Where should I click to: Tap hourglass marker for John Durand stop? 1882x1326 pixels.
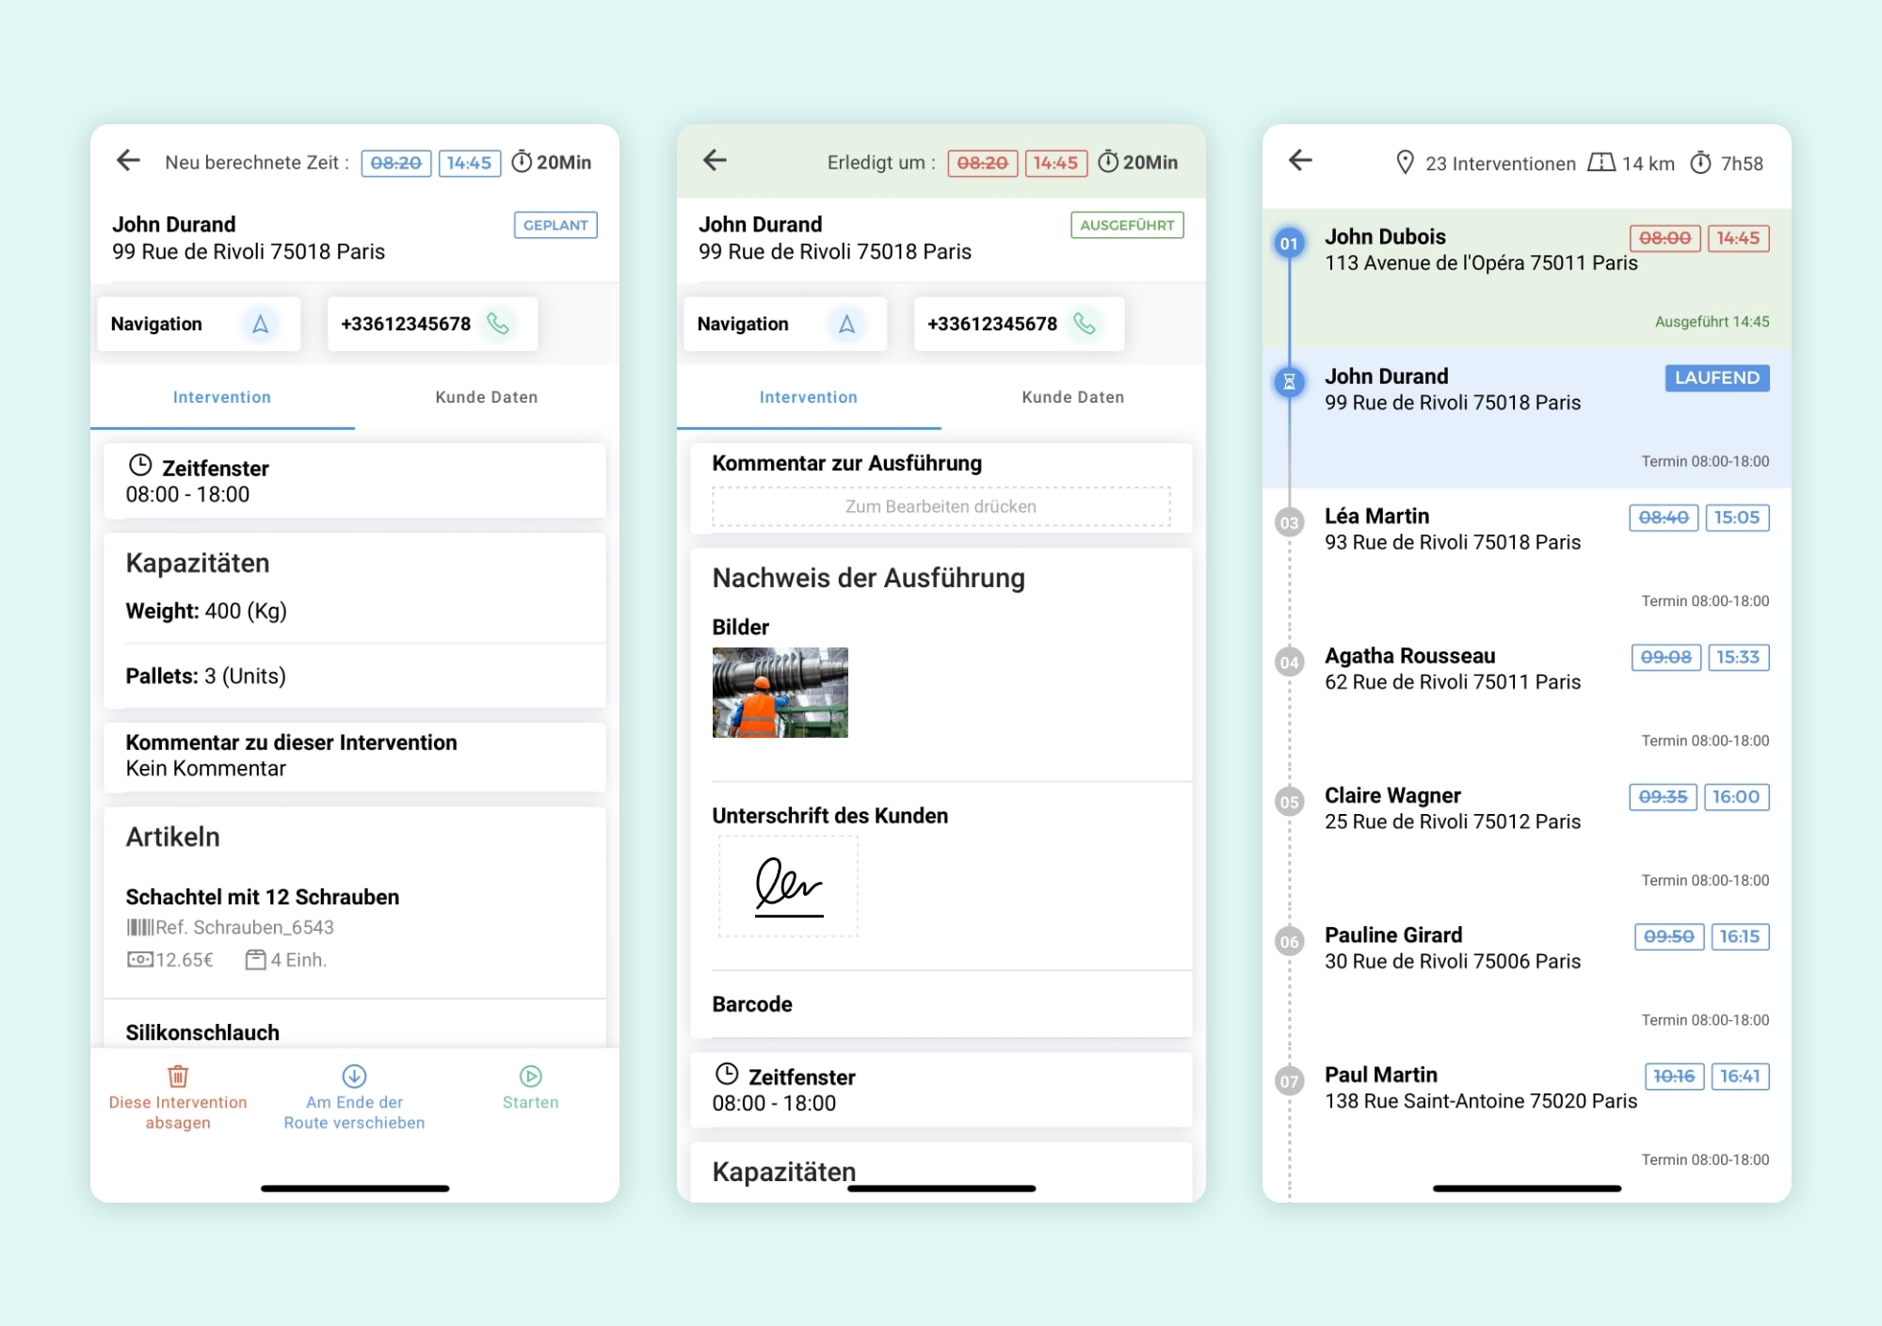[1289, 382]
